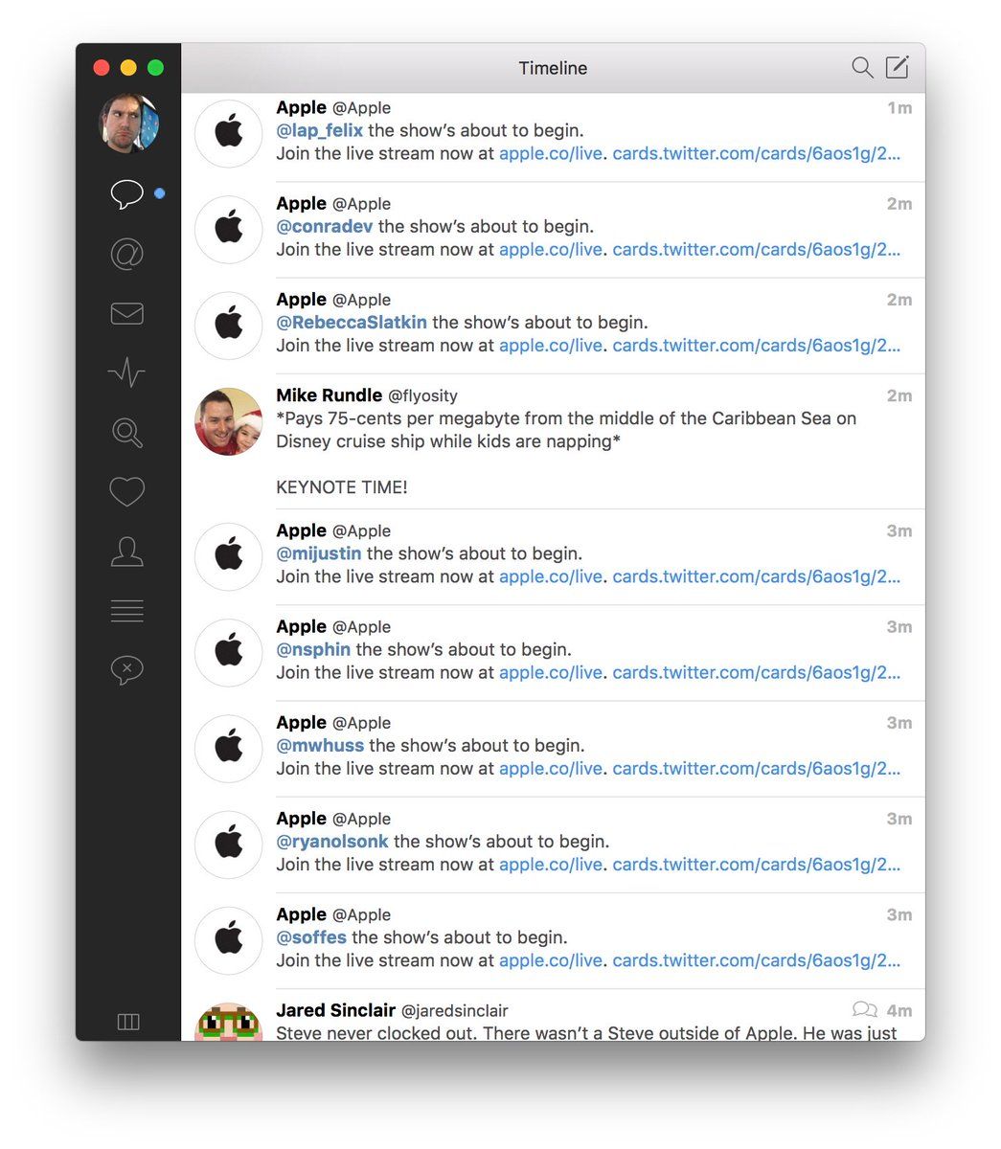Open the Timeline speech bubble tab
The width and height of the screenshot is (1001, 1149).
tap(126, 194)
